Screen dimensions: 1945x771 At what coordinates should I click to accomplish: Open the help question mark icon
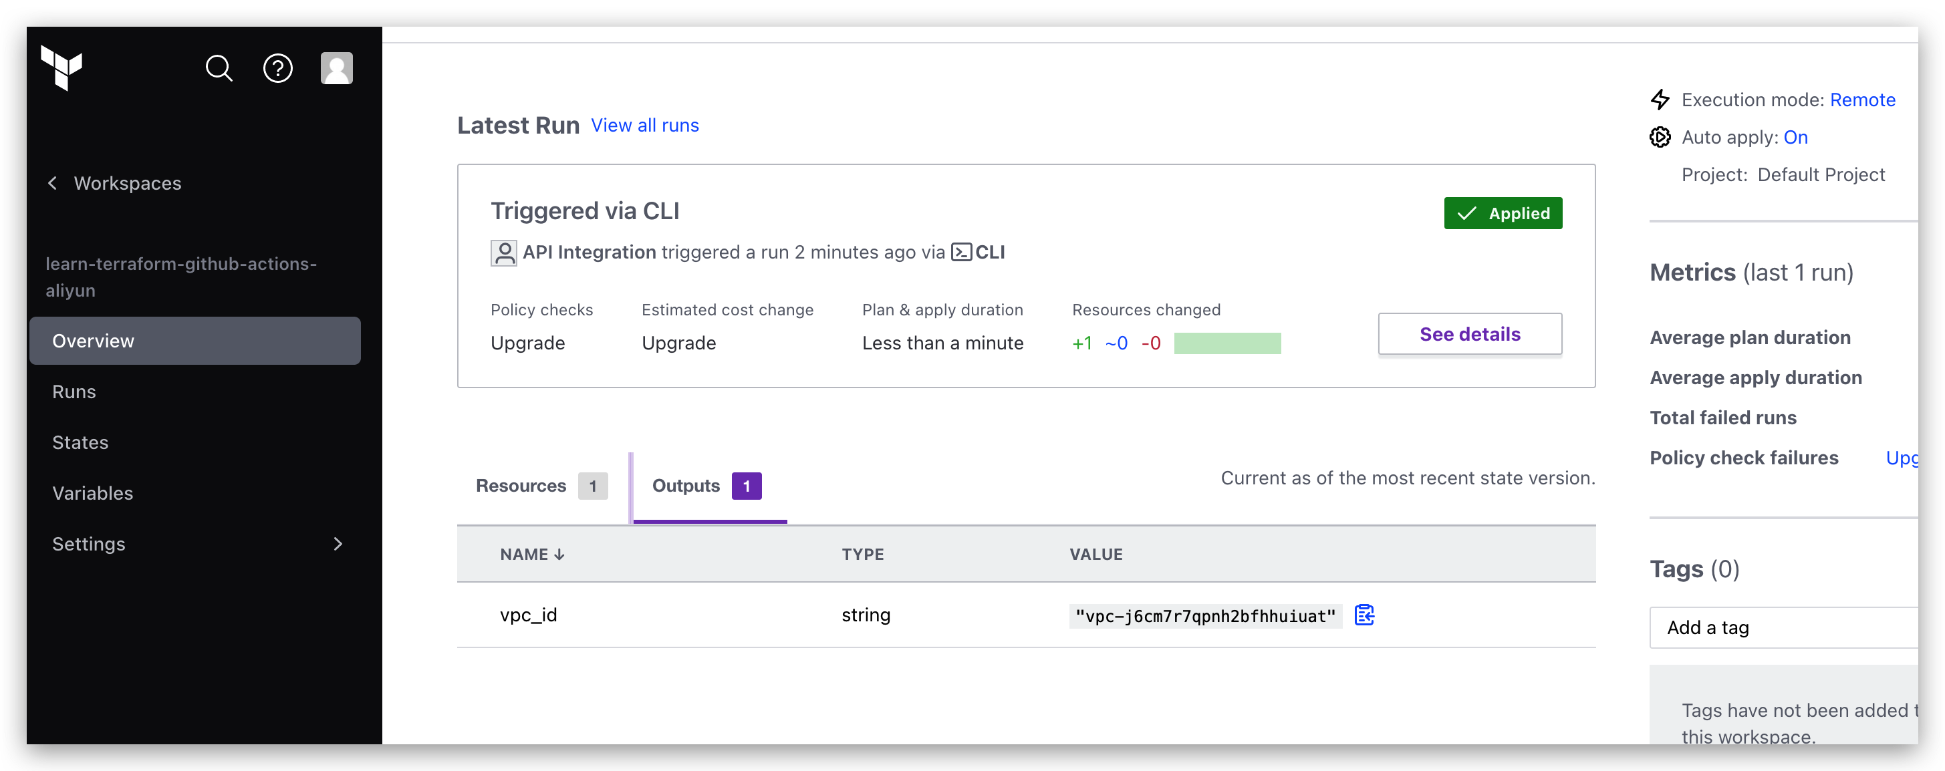click(x=278, y=69)
